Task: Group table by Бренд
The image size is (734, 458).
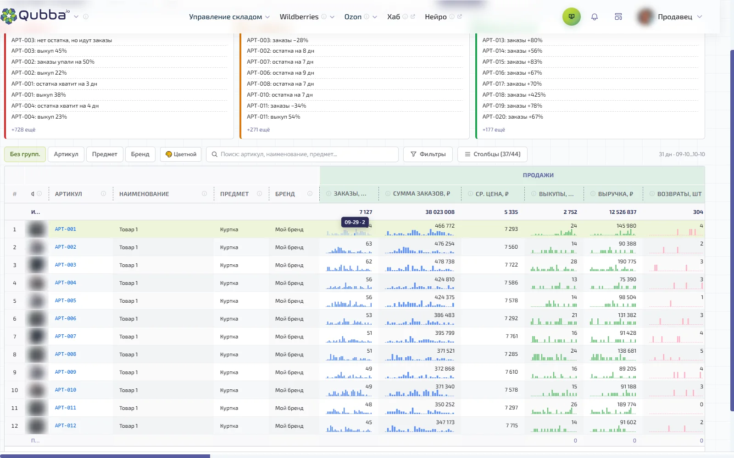Action: [140, 154]
